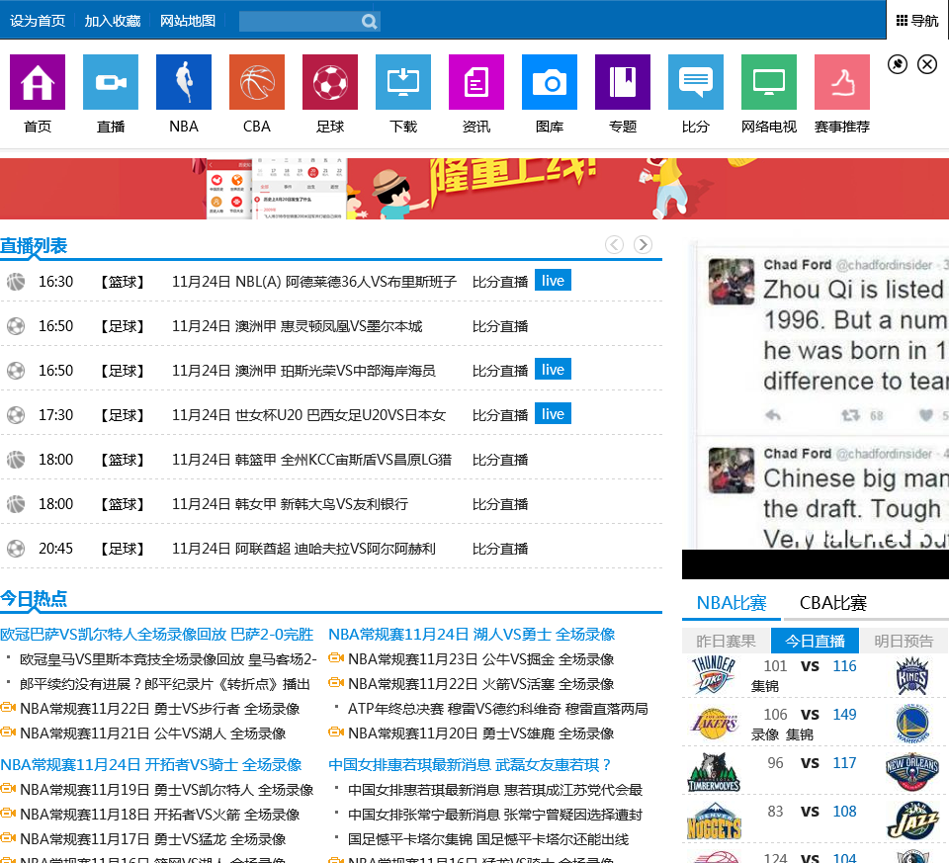949x863 pixels.
Task: Click the Jazz team logo
Action: [x=912, y=821]
